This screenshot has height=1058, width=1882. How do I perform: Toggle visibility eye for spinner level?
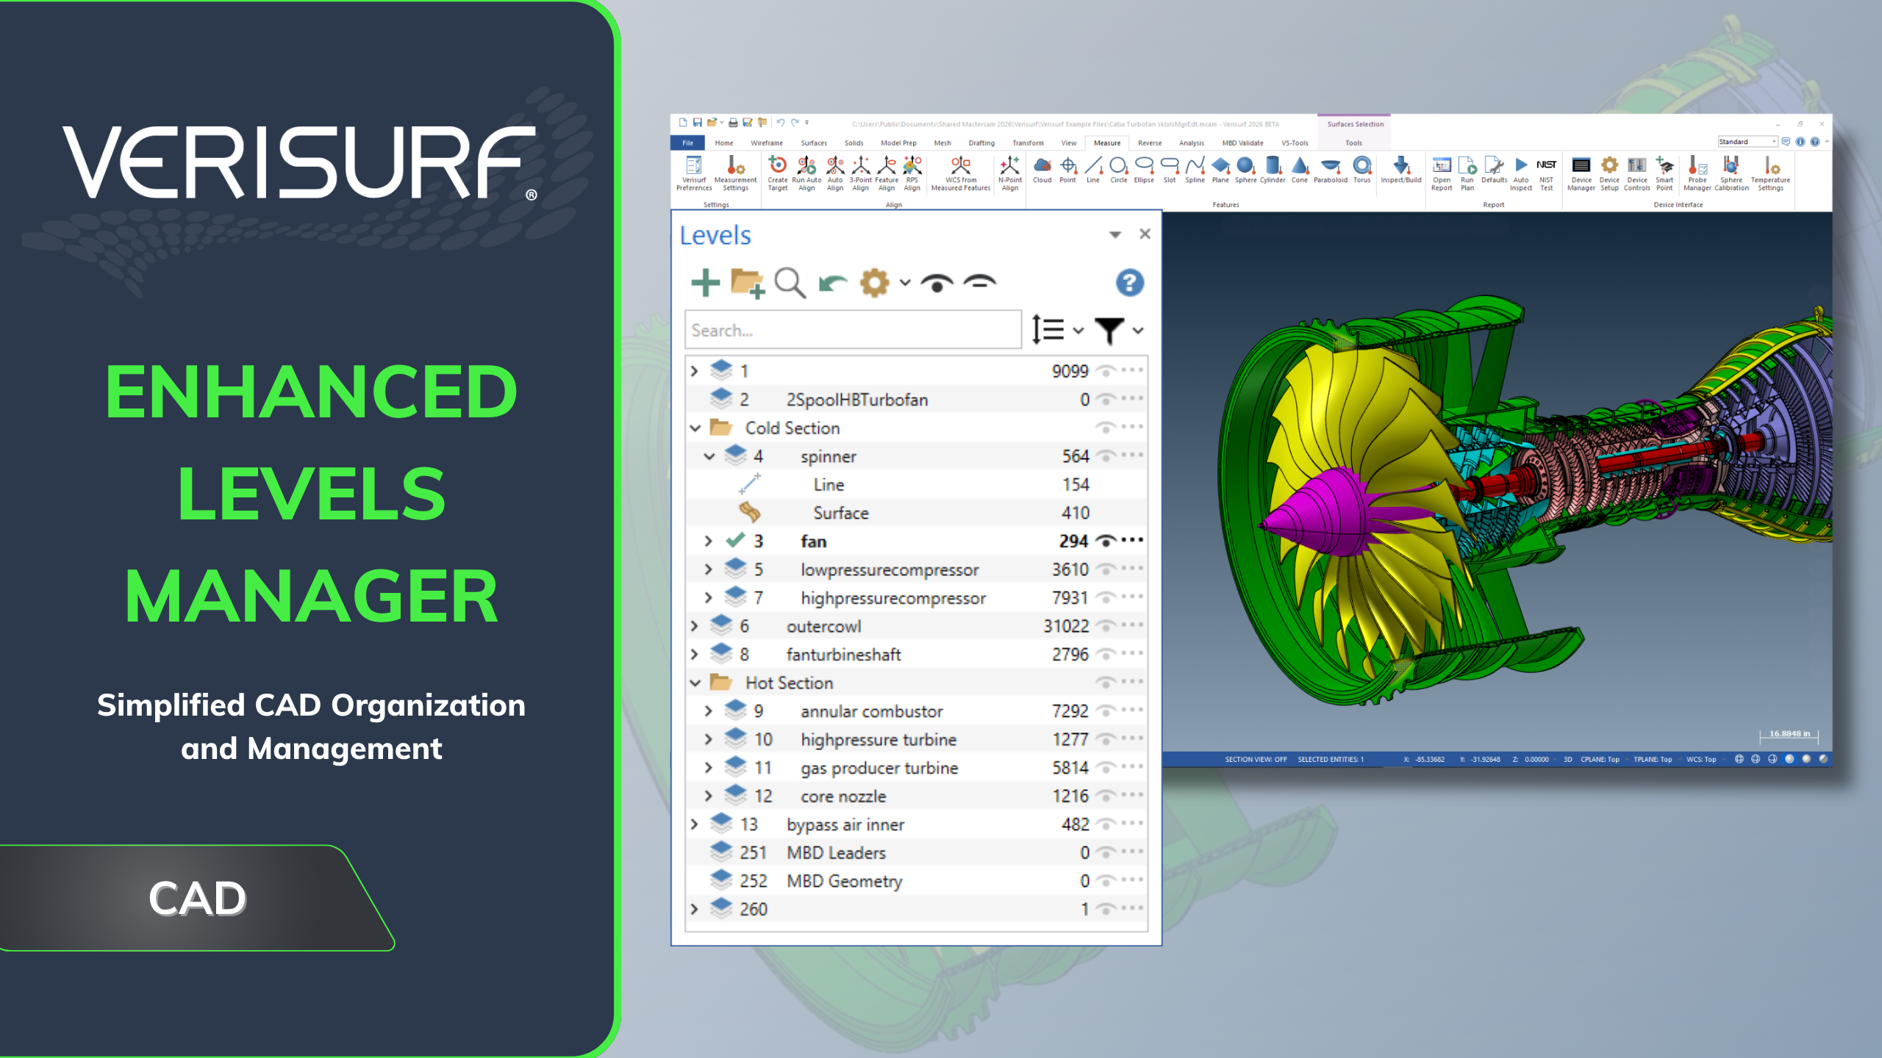tap(1106, 456)
